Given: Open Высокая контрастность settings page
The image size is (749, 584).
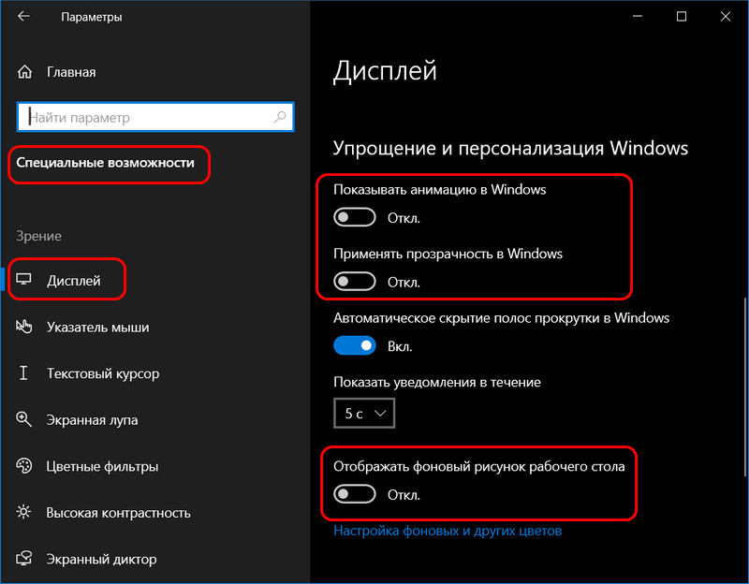Looking at the screenshot, I should pyautogui.click(x=119, y=512).
